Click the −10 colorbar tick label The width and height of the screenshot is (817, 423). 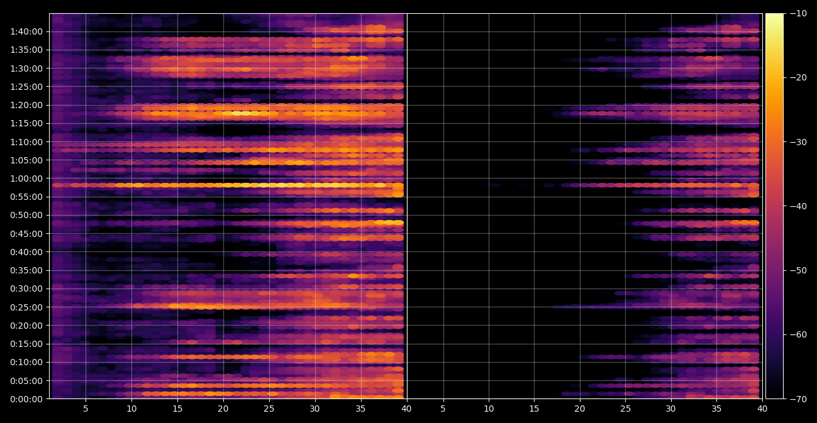click(x=798, y=13)
